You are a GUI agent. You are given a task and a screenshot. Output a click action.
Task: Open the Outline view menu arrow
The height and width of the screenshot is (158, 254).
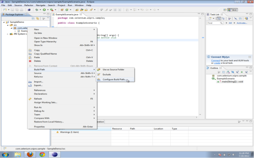pos(251,71)
